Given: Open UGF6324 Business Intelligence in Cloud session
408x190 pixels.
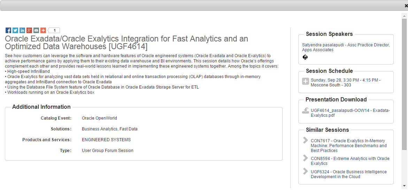Looking at the screenshot, I should point(349,174).
